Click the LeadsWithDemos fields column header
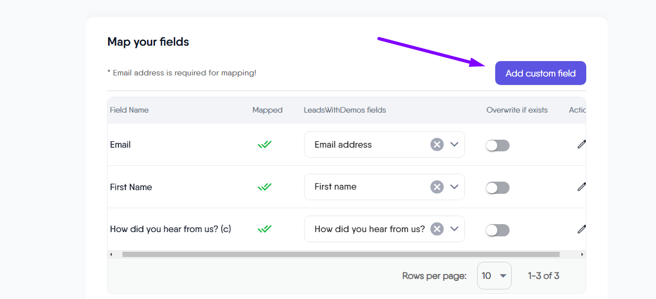The image size is (656, 299). 345,110
